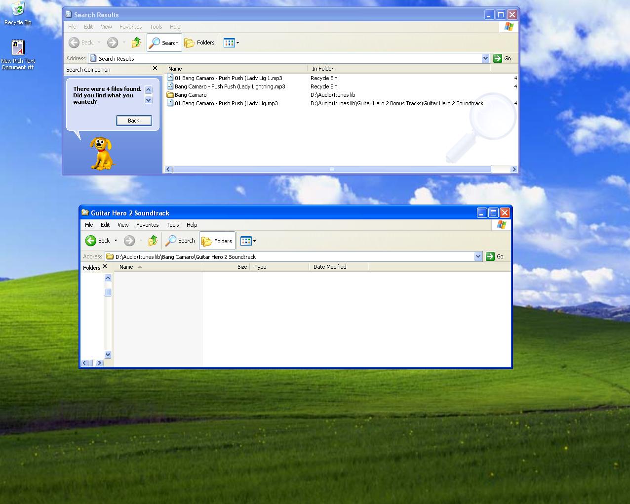Select Bang Camaro Push Push Lady Lightning.mp3 file
630x504 pixels.
(227, 86)
